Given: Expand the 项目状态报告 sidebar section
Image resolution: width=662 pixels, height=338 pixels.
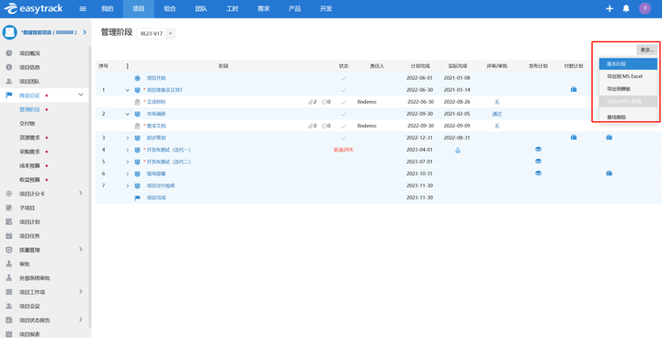Looking at the screenshot, I should point(81,320).
